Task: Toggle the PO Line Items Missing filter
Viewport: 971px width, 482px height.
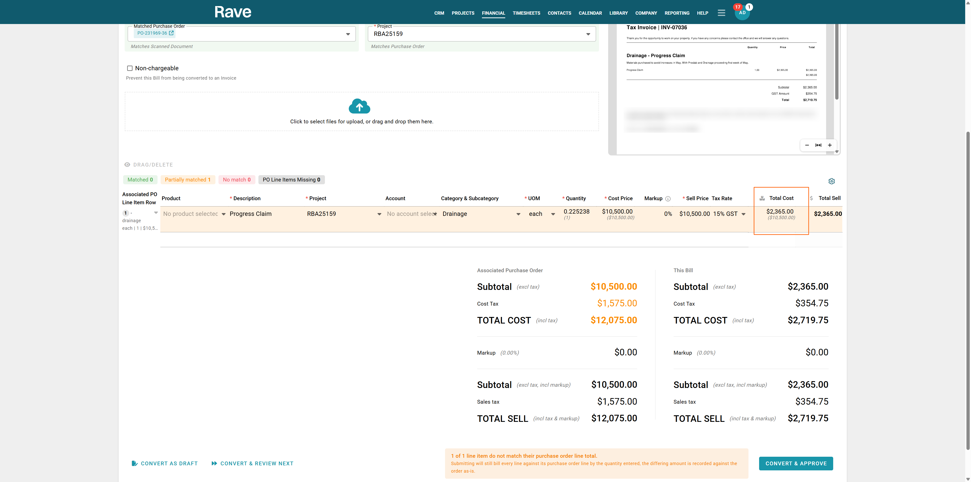Action: (291, 180)
